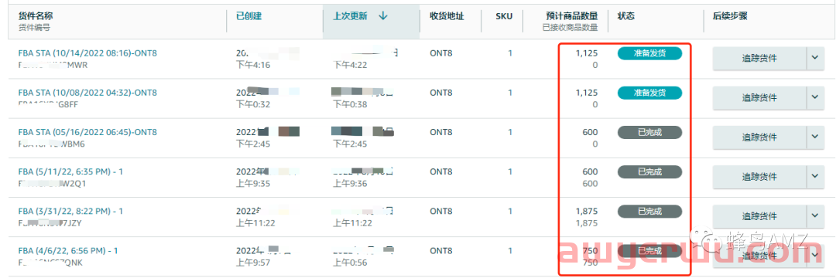The image size is (836, 278).
Task: Click the 状态 column header
Action: (x=626, y=16)
